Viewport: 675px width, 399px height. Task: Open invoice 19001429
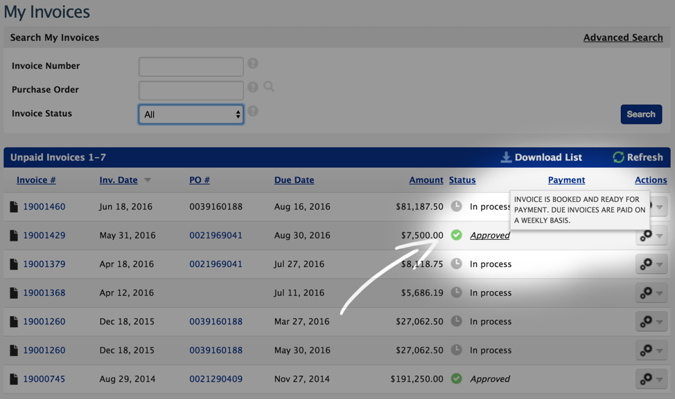[x=43, y=235]
